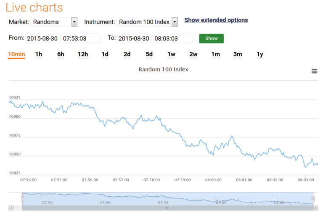Click the navigator left scroll arrow
The image size is (323, 214).
[11, 208]
